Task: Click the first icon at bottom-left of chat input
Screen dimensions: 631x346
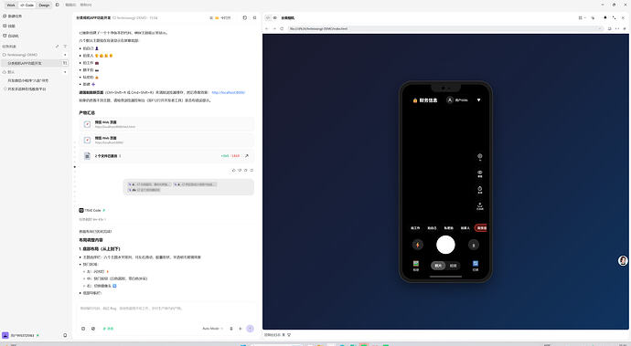Action: point(83,329)
